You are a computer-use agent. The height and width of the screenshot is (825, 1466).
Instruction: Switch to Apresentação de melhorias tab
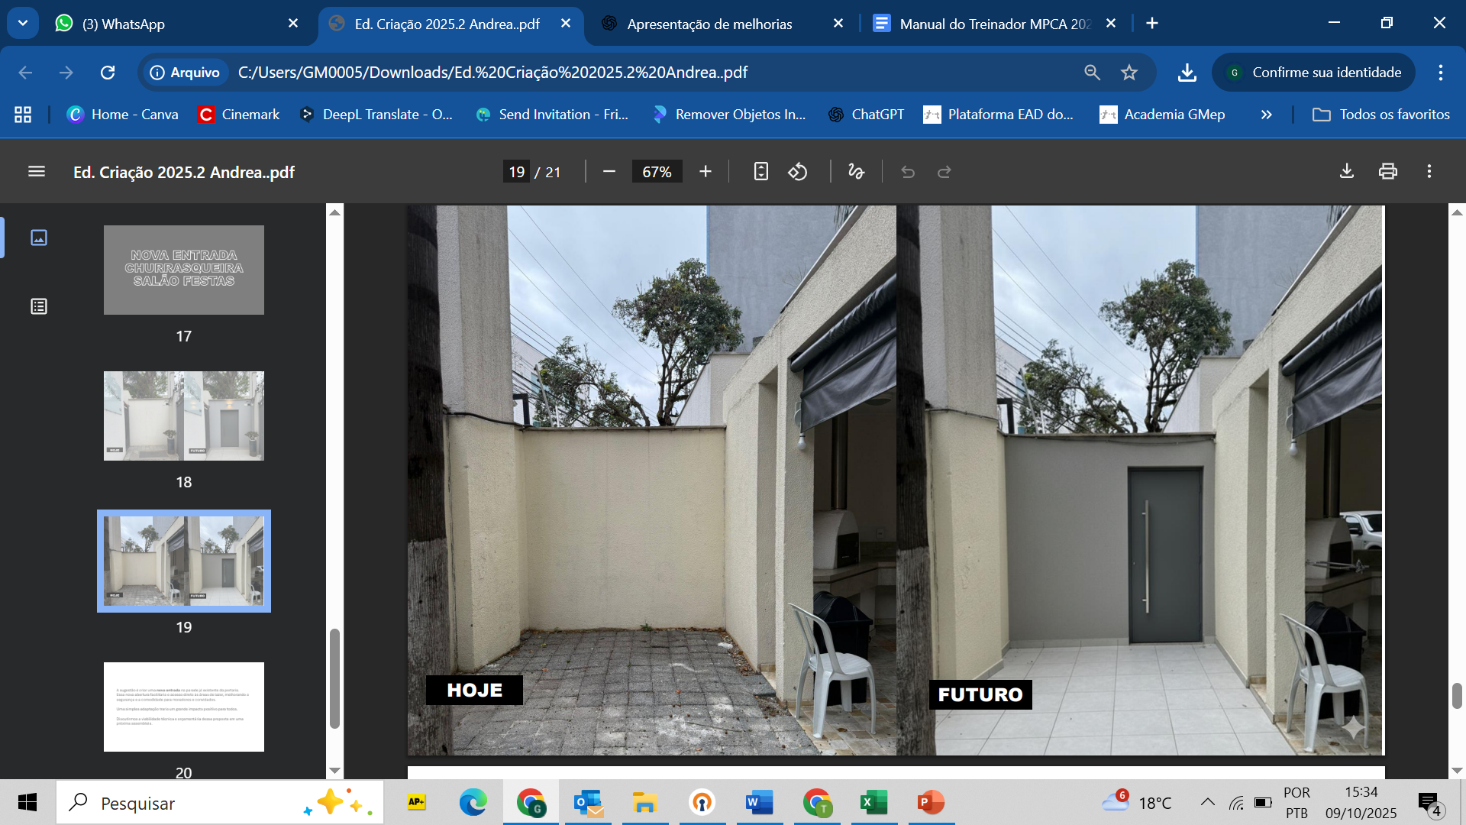coord(722,24)
